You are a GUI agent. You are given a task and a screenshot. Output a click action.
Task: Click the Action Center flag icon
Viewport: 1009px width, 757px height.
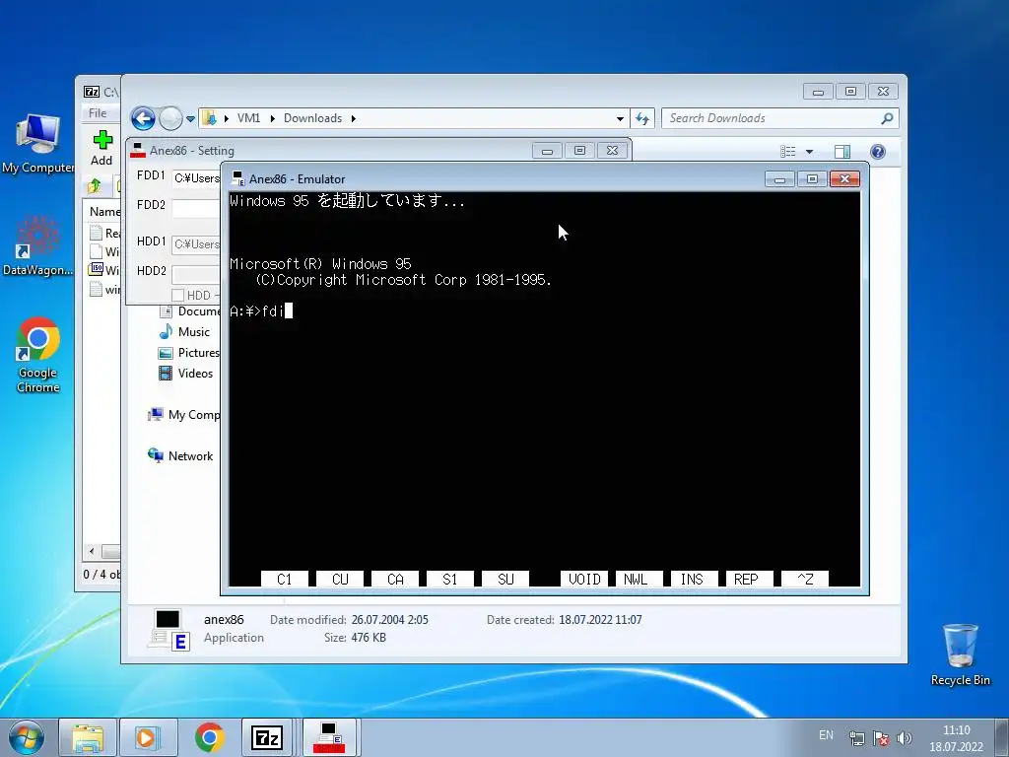[881, 738]
